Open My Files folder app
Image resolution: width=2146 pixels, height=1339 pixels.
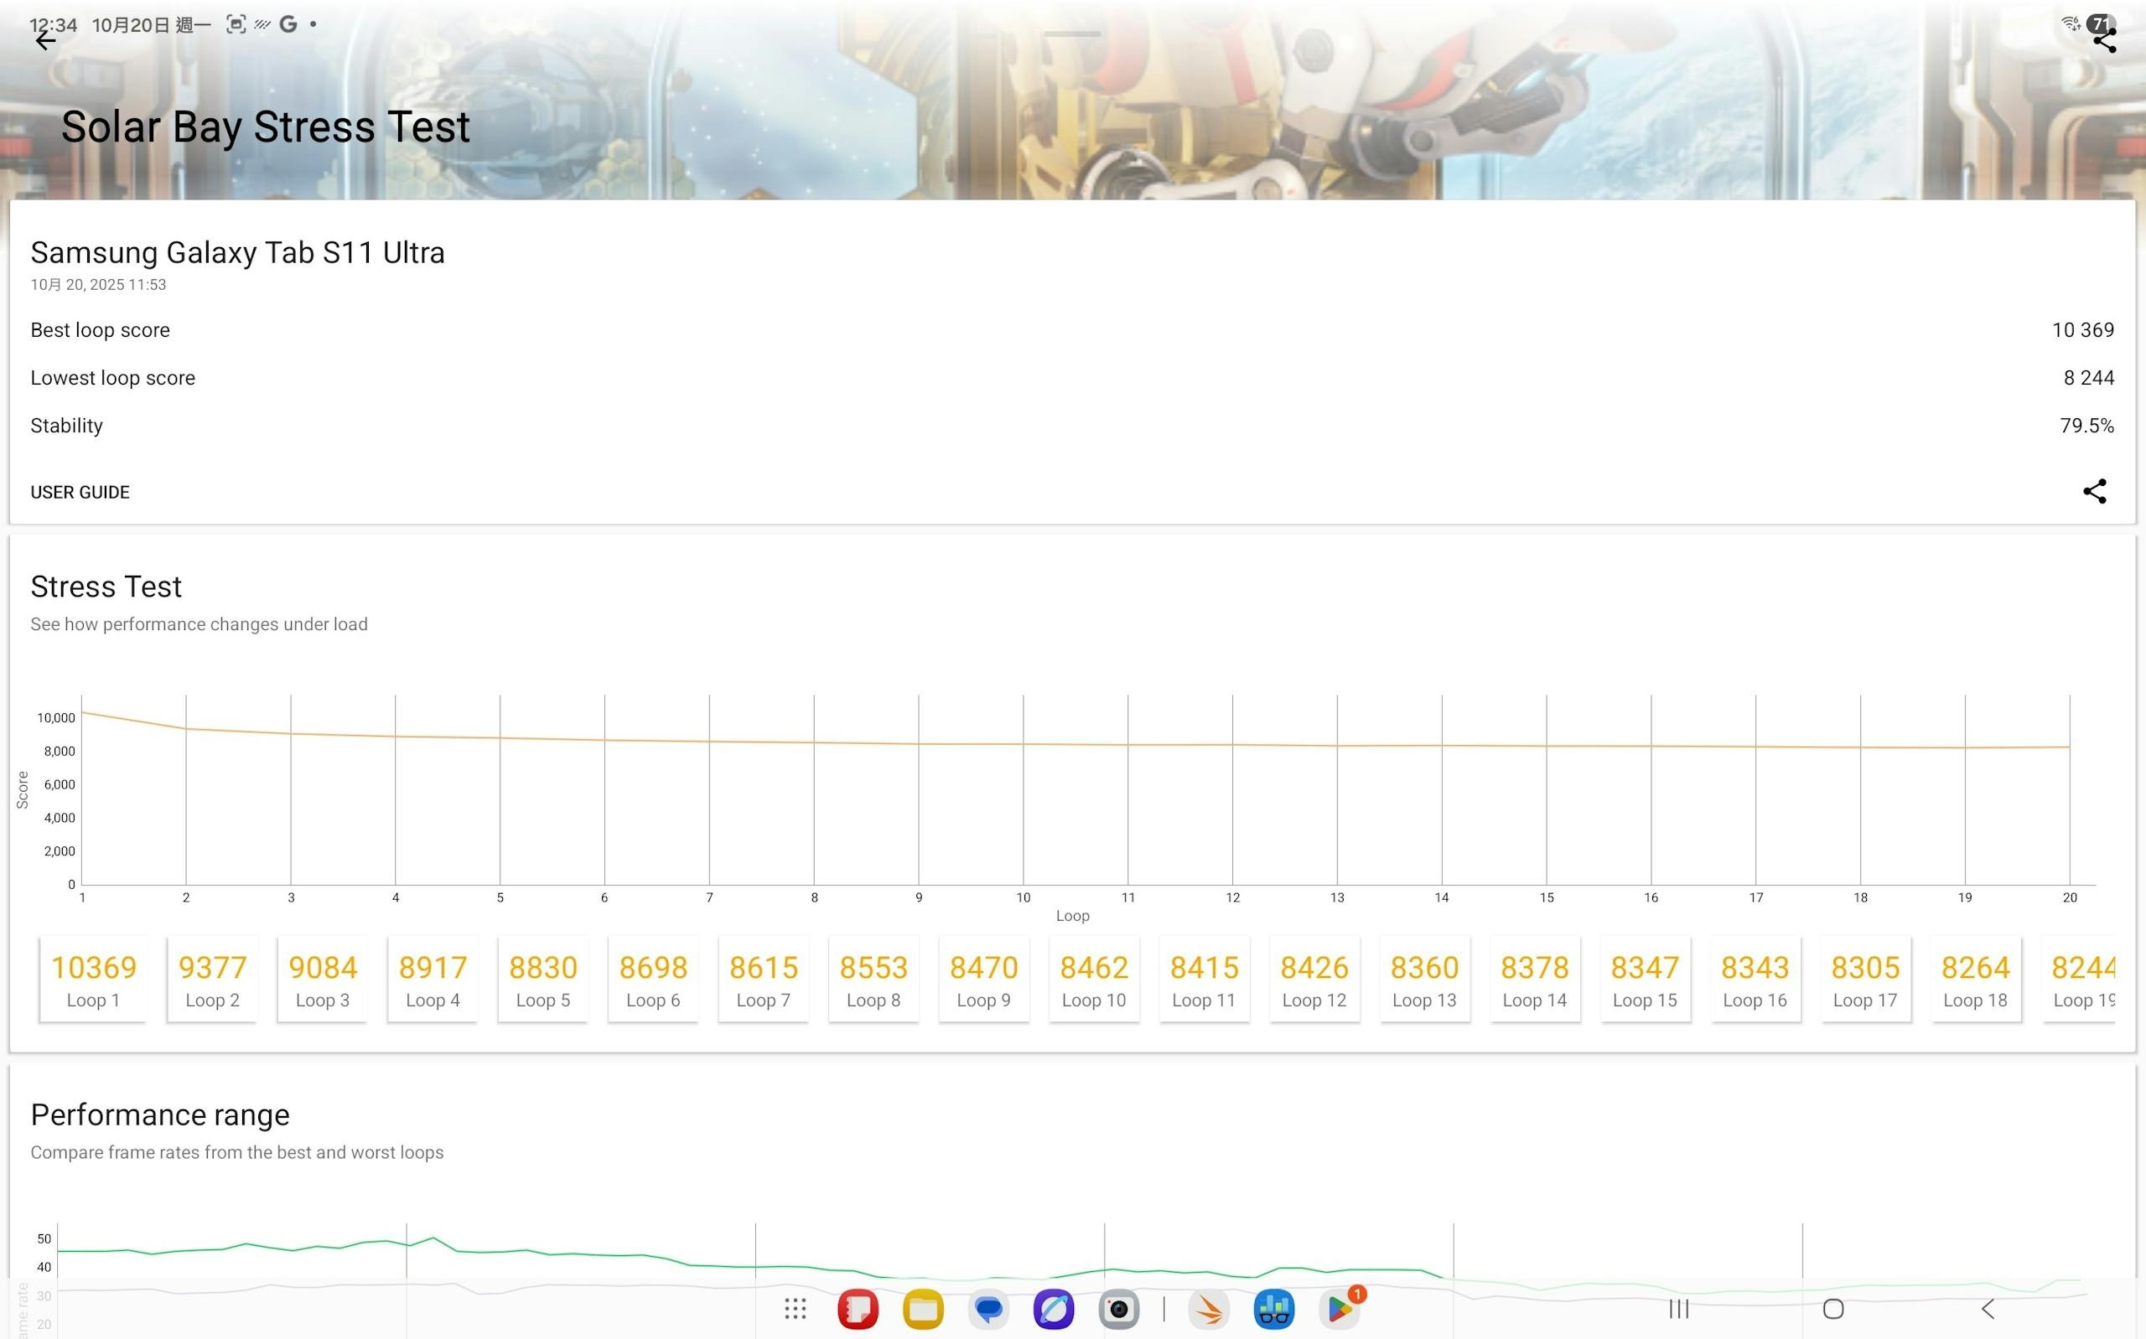(923, 1309)
